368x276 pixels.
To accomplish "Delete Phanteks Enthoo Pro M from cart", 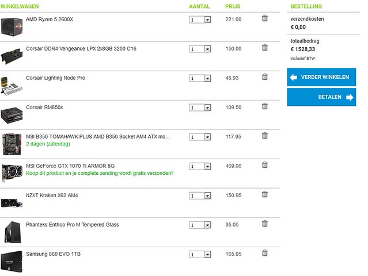I will pyautogui.click(x=265, y=223).
